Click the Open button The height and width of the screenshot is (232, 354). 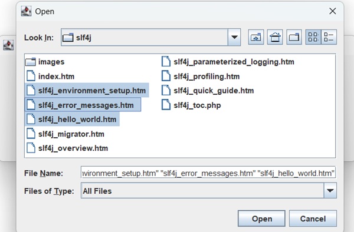[261, 218]
